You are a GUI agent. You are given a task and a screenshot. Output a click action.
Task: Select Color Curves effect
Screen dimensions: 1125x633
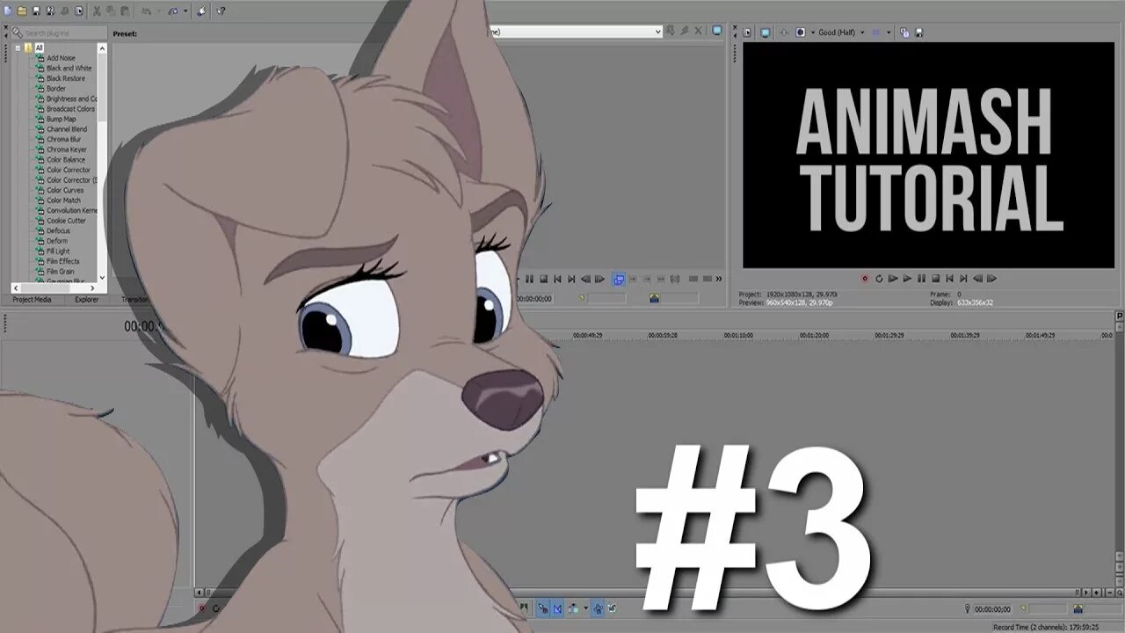tap(65, 190)
